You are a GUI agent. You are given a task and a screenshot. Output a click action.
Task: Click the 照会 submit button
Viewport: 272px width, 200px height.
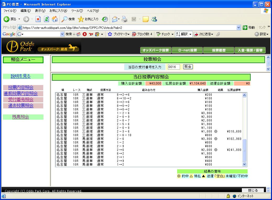[x=188, y=67]
